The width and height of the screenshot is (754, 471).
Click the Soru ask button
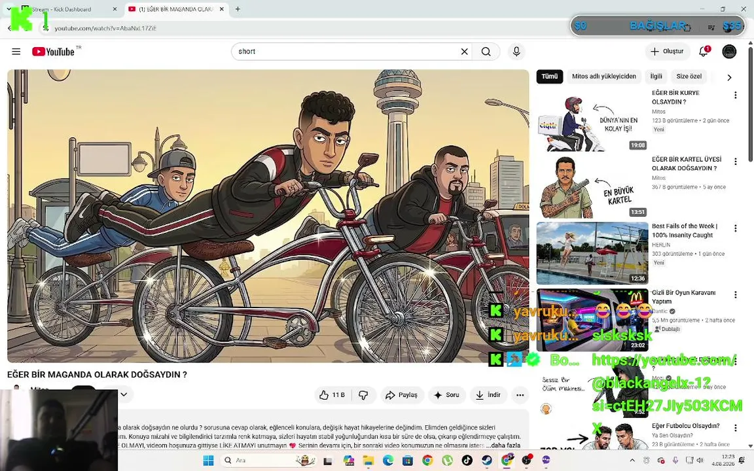(447, 395)
